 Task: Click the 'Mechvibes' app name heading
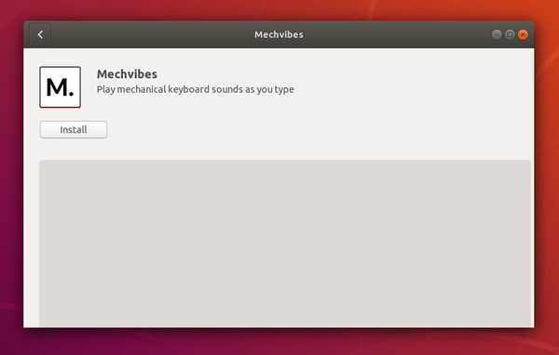click(127, 74)
